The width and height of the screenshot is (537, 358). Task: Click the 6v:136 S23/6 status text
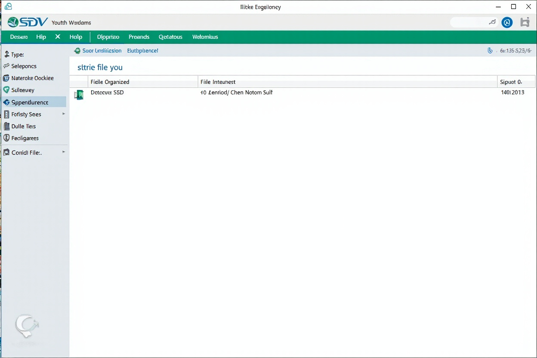coord(515,51)
